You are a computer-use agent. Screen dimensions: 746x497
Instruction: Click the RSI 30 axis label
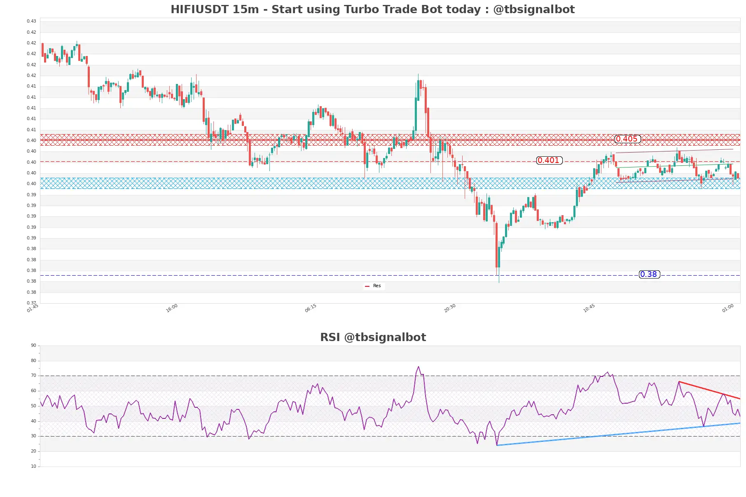[33, 436]
